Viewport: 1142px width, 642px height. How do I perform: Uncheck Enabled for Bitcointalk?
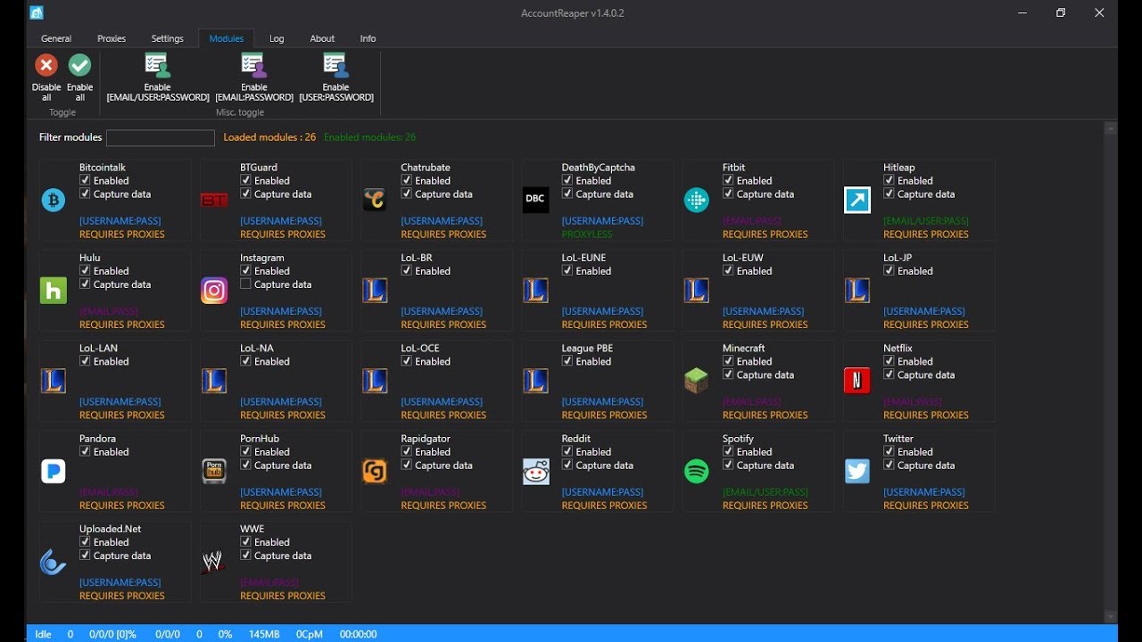(85, 180)
